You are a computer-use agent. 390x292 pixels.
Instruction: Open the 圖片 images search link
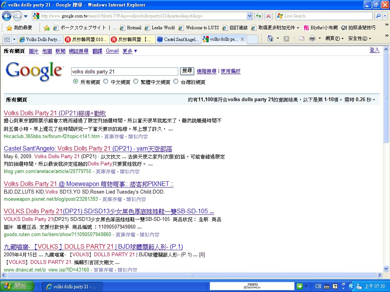pyautogui.click(x=34, y=51)
